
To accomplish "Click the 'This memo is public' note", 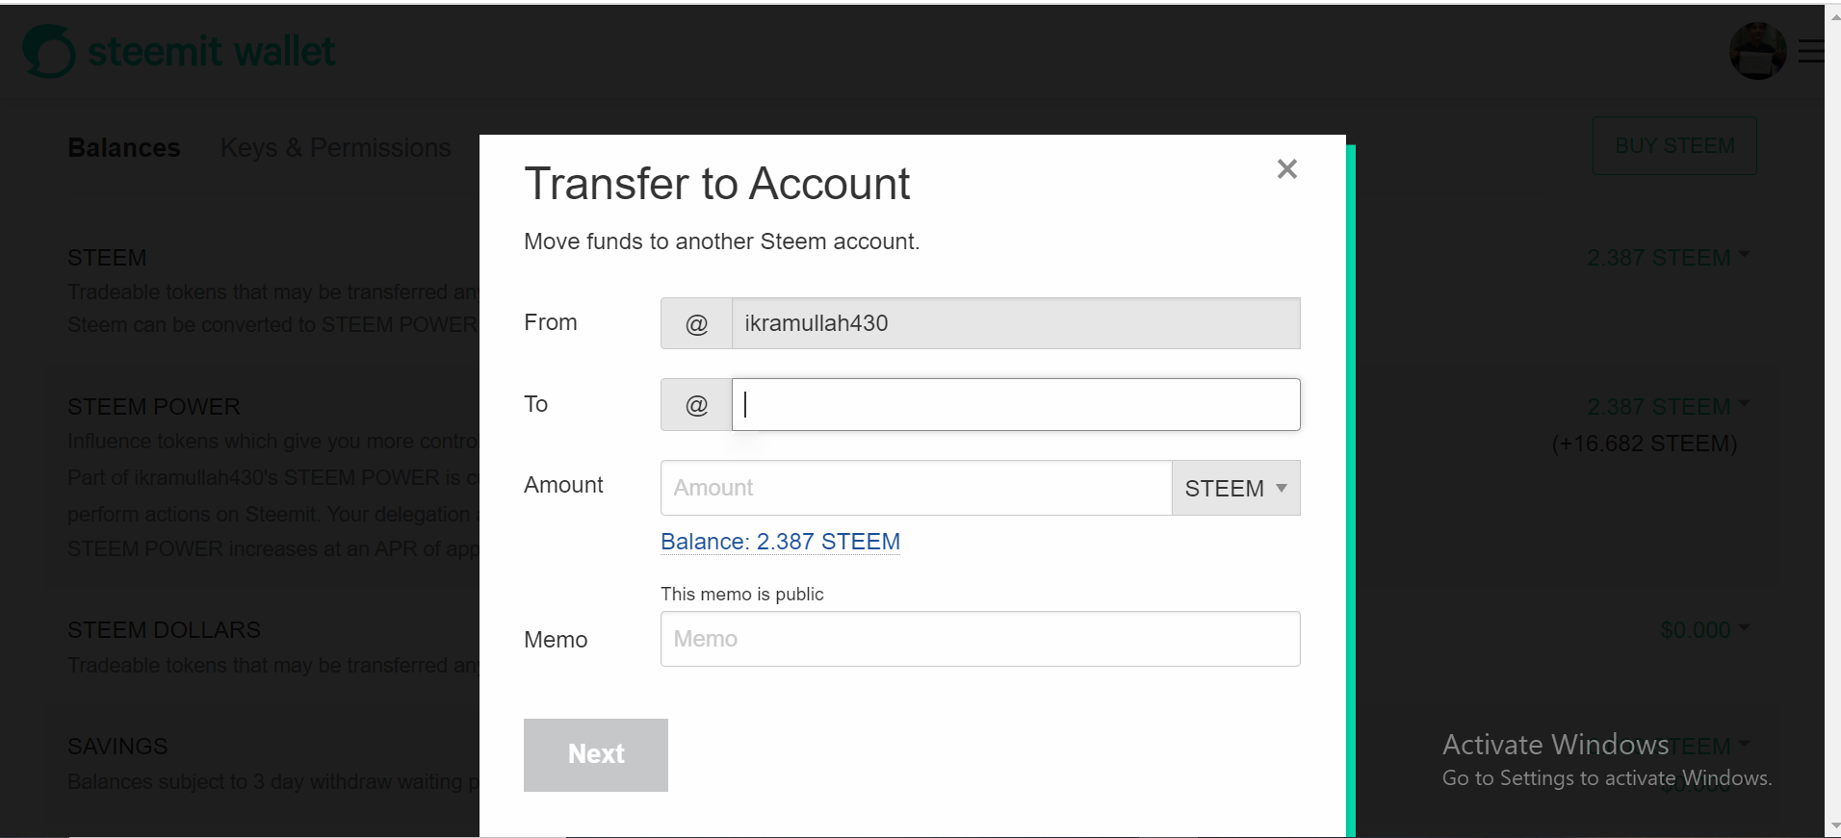I will 742,594.
